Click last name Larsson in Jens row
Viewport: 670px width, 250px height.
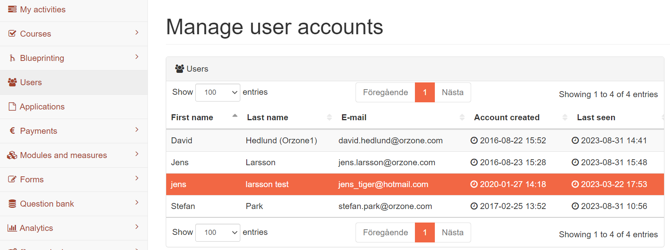coord(261,162)
